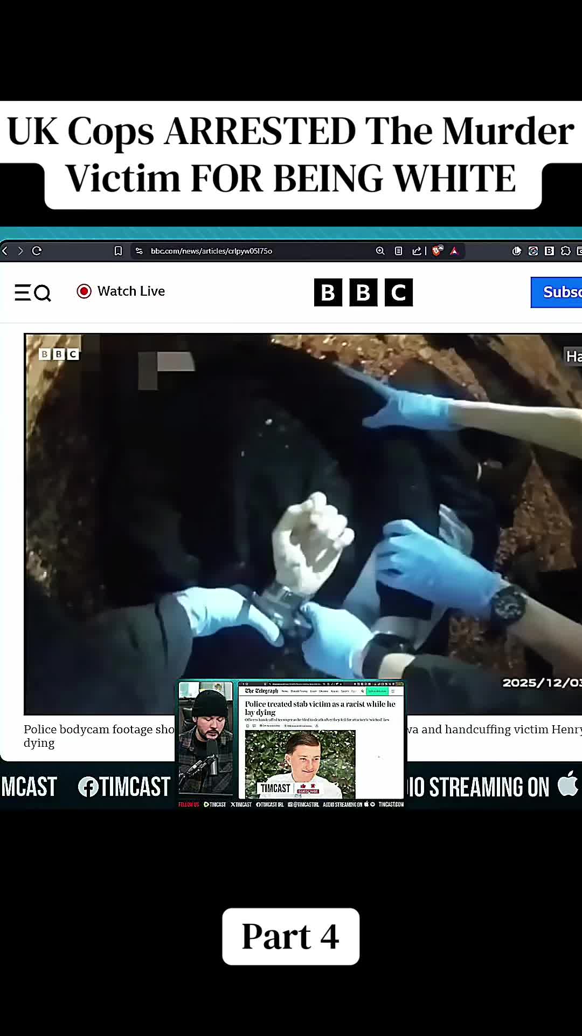Open the zoom magnifier icon in address bar
This screenshot has width=582, height=1036.
click(x=380, y=251)
